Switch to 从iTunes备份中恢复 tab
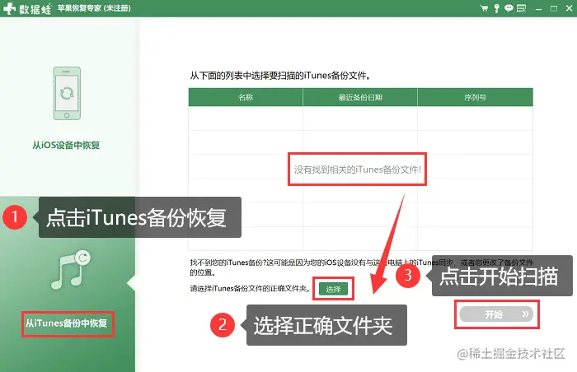 click(x=66, y=323)
